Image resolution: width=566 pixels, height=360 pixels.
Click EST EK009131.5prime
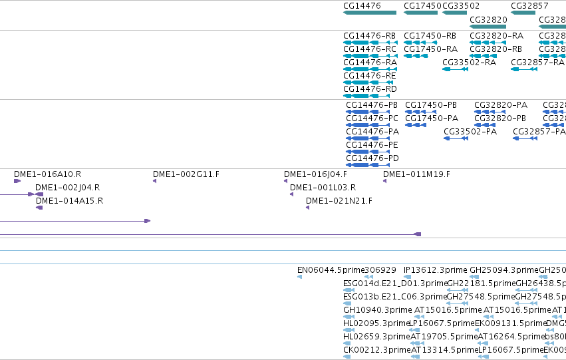510,323
